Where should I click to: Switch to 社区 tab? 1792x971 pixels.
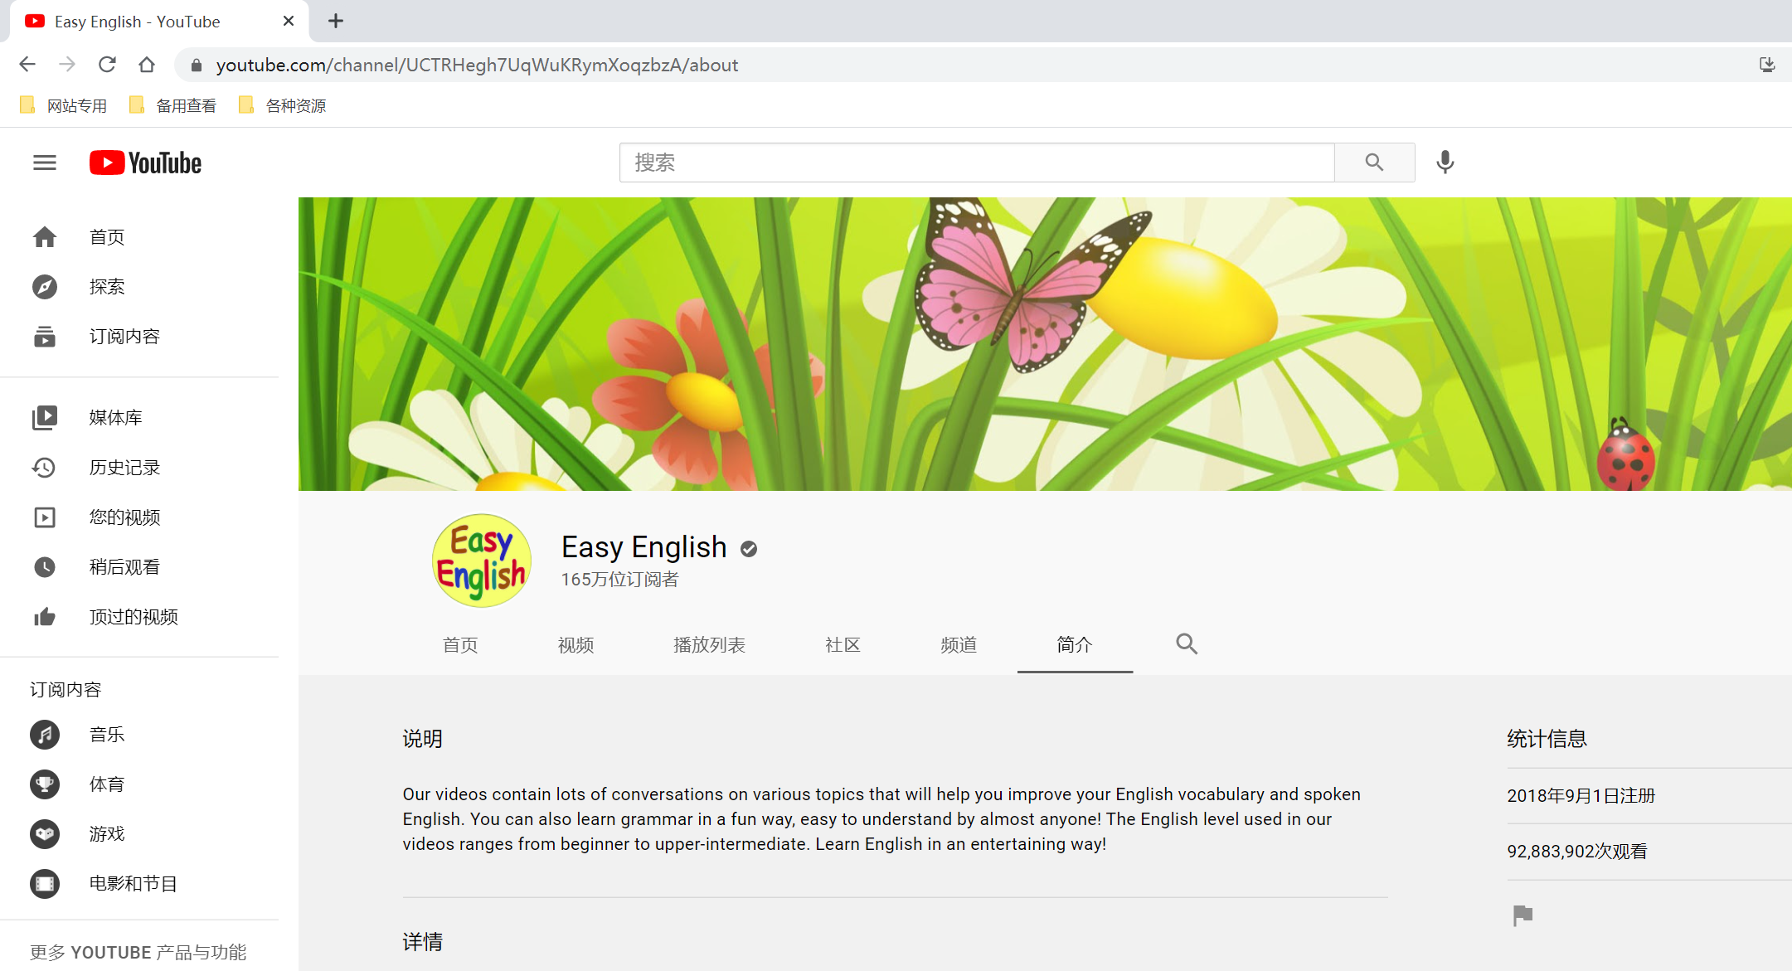tap(843, 644)
